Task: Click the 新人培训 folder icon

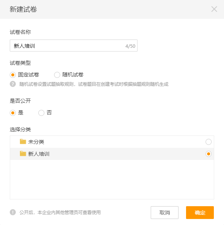Action: click(x=23, y=154)
